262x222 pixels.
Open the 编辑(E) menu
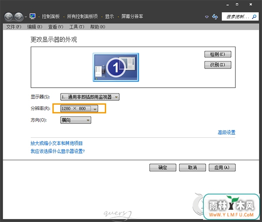click(x=35, y=27)
